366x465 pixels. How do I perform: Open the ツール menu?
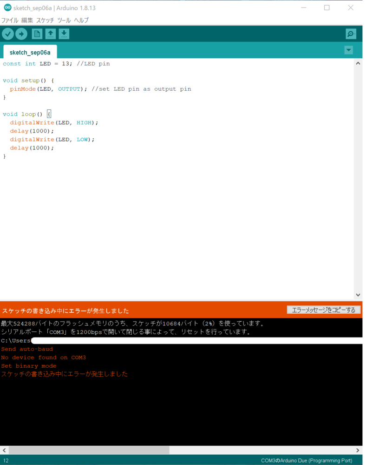pos(64,20)
